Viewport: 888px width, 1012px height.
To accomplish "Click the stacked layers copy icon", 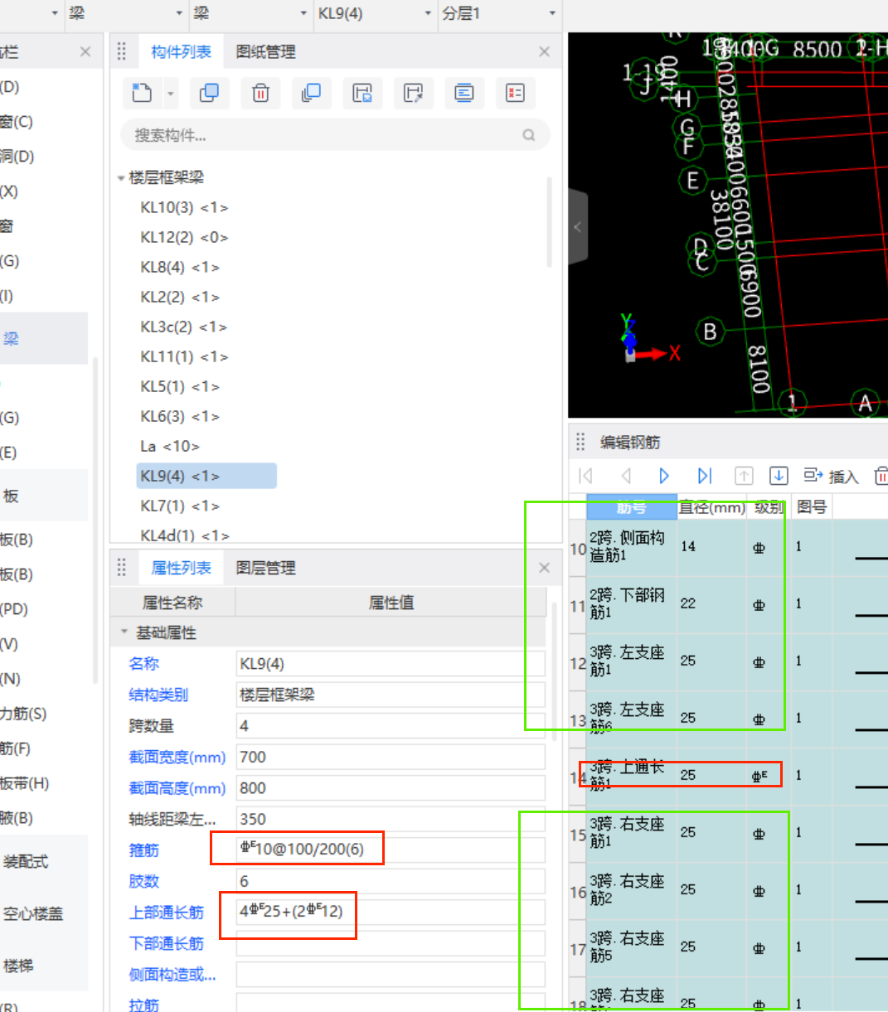I will (x=311, y=93).
